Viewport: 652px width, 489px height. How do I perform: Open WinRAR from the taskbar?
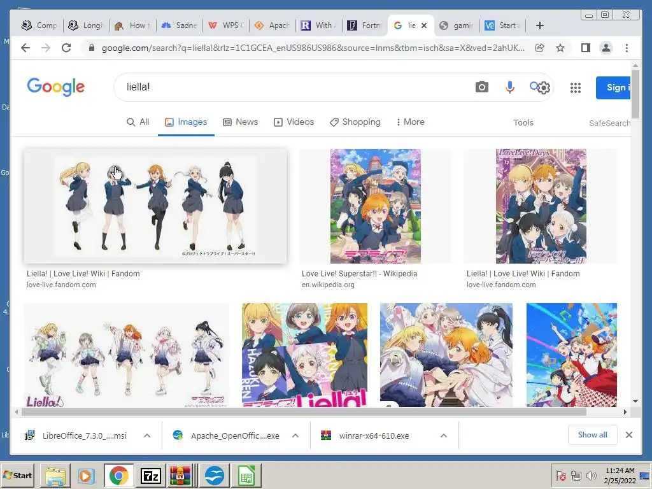(180, 475)
